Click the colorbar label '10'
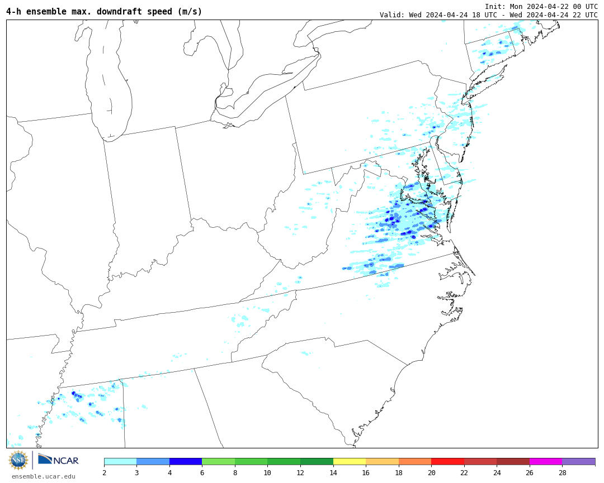604x483 pixels. pyautogui.click(x=268, y=472)
